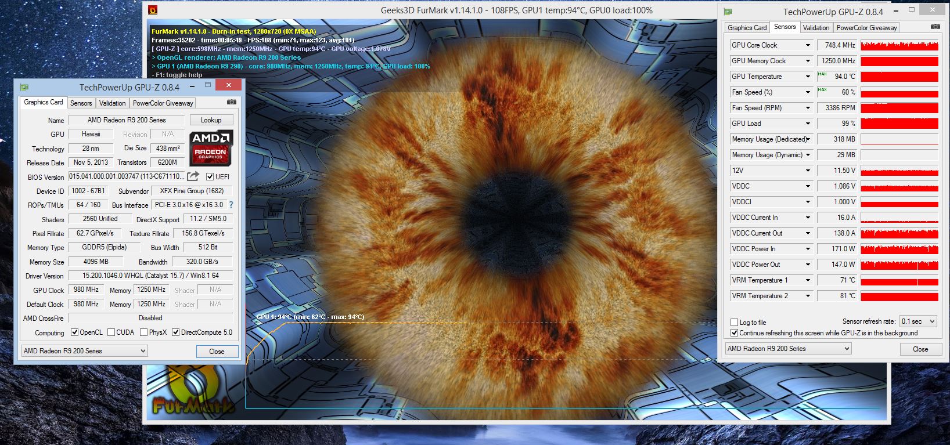
Task: Click the VDDC Current Out history graph
Action: [x=899, y=233]
